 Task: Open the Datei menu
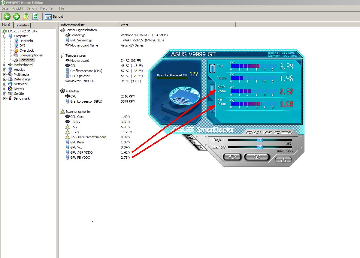5,8
